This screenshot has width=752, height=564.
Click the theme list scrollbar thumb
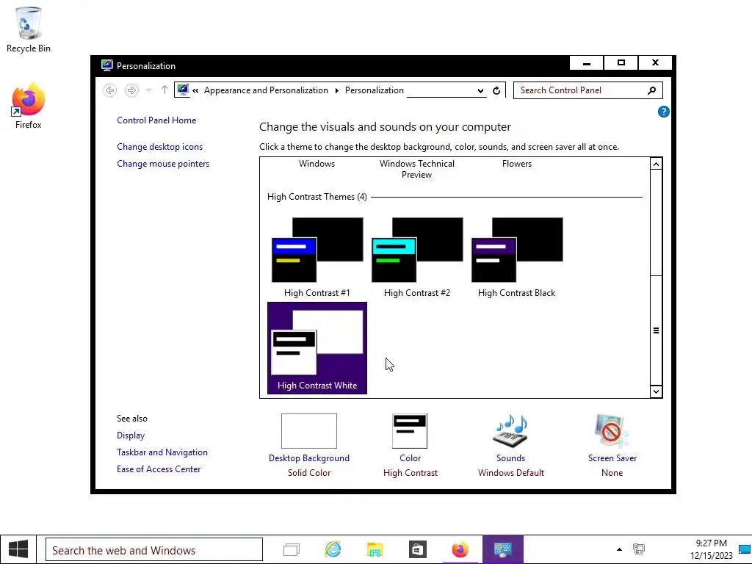tap(656, 330)
